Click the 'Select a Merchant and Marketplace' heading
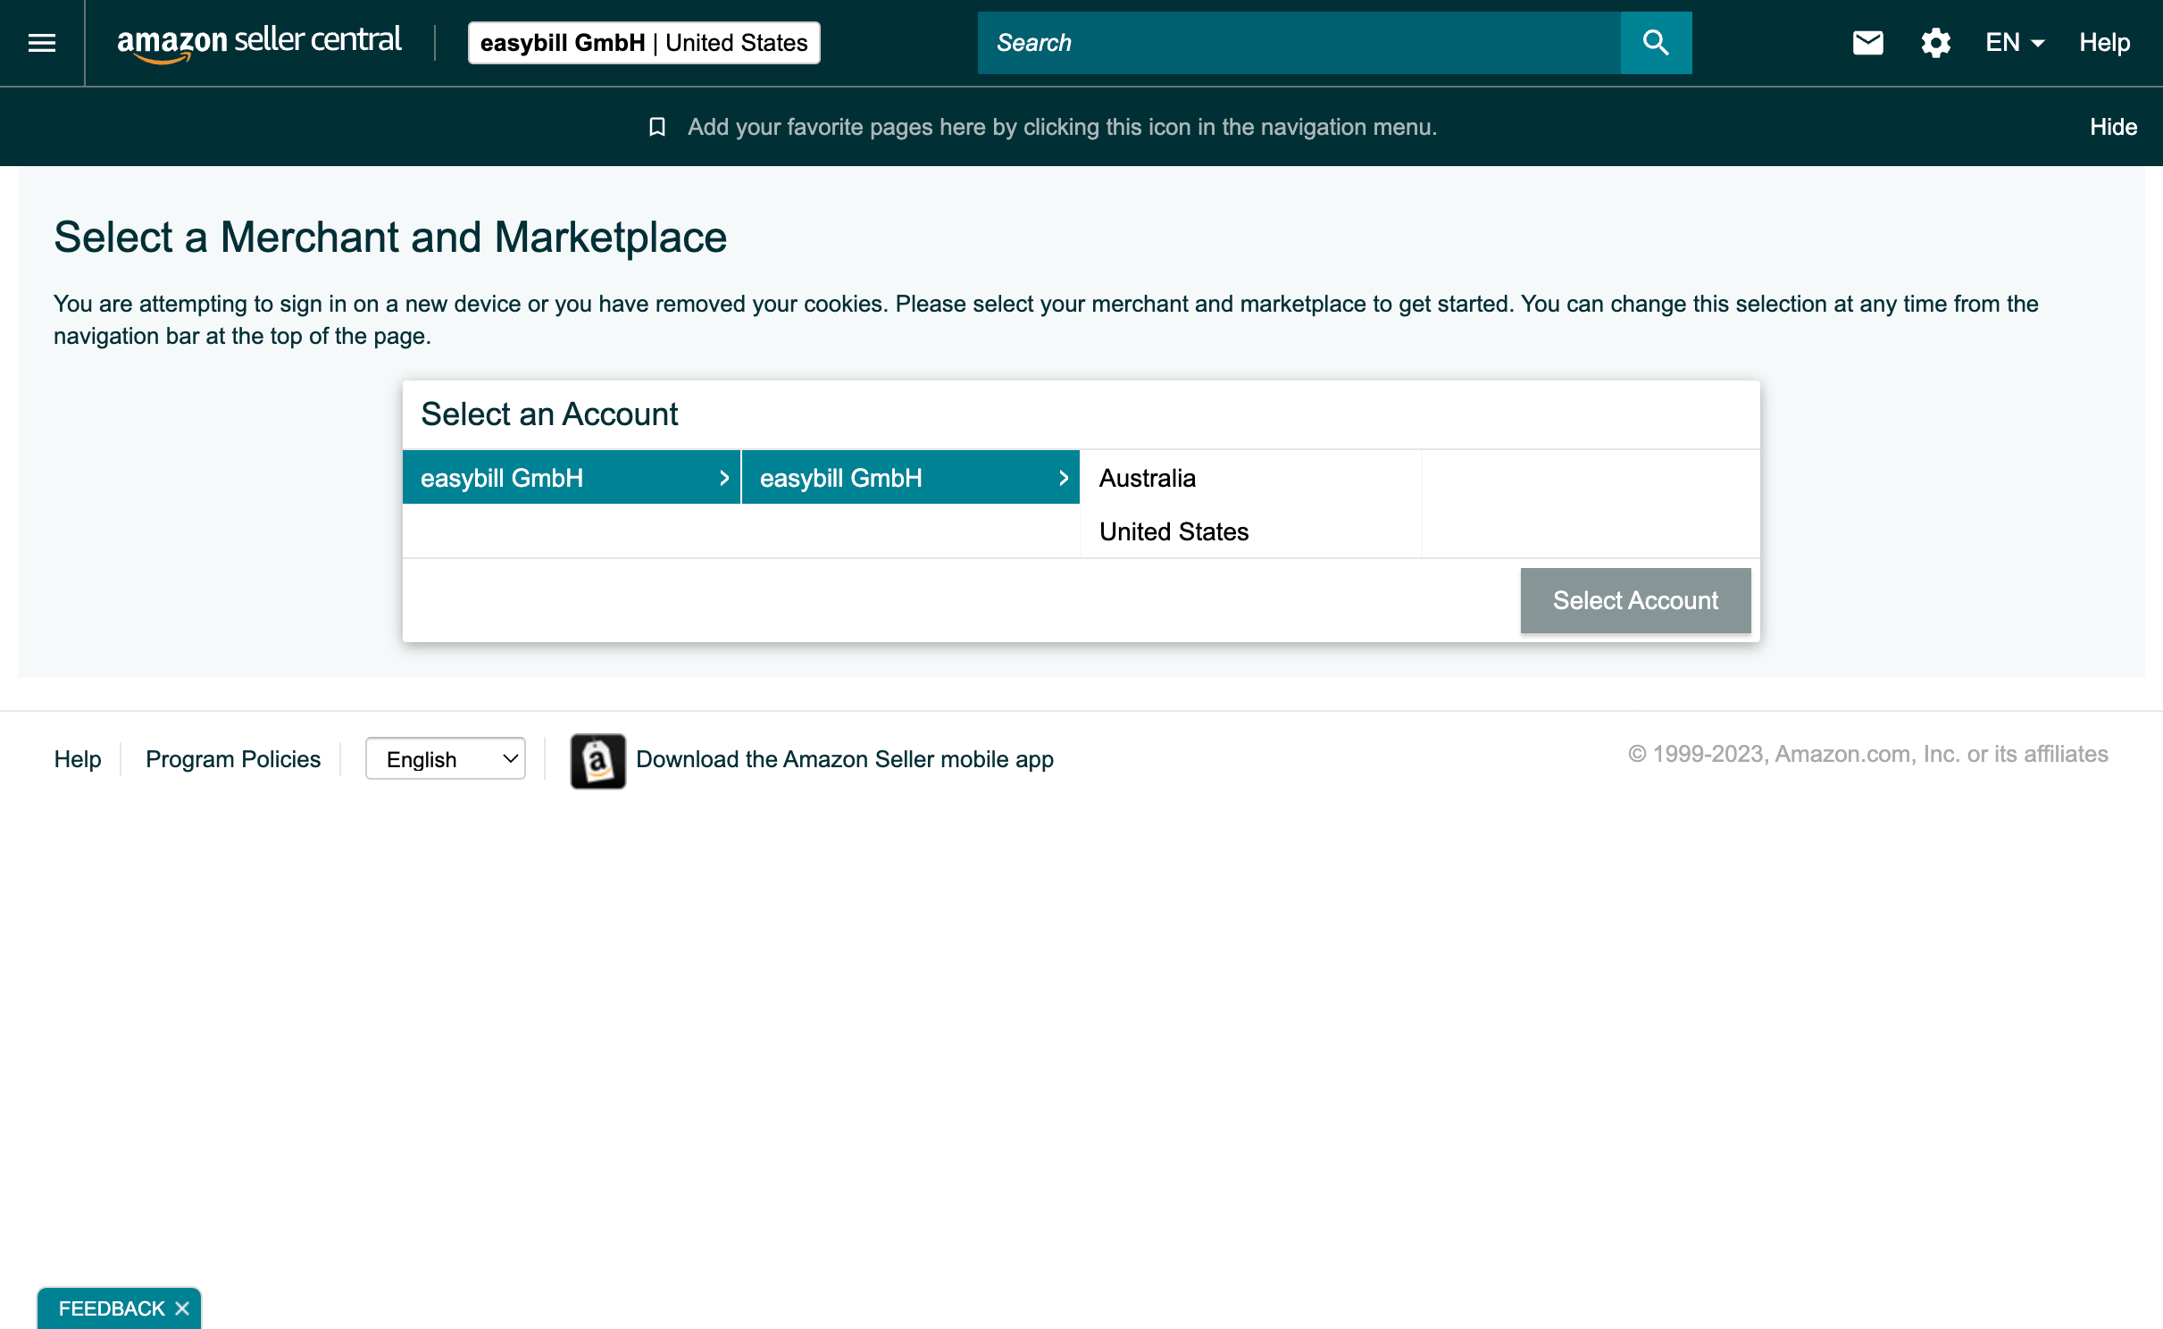 click(390, 238)
